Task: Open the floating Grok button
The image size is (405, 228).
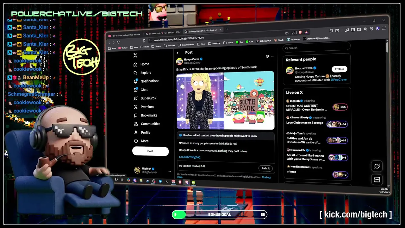Action: [x=377, y=166]
